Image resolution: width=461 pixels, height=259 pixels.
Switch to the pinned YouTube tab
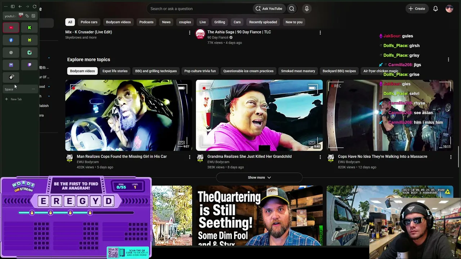11,28
